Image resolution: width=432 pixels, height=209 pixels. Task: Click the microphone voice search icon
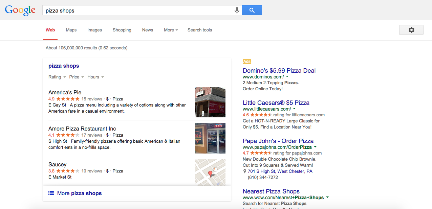(x=237, y=10)
